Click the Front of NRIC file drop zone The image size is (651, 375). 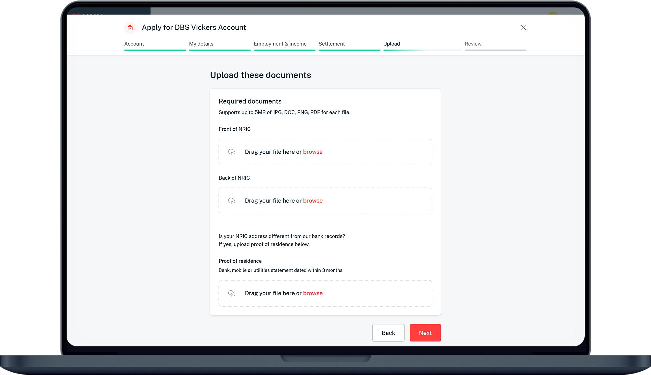click(x=325, y=152)
